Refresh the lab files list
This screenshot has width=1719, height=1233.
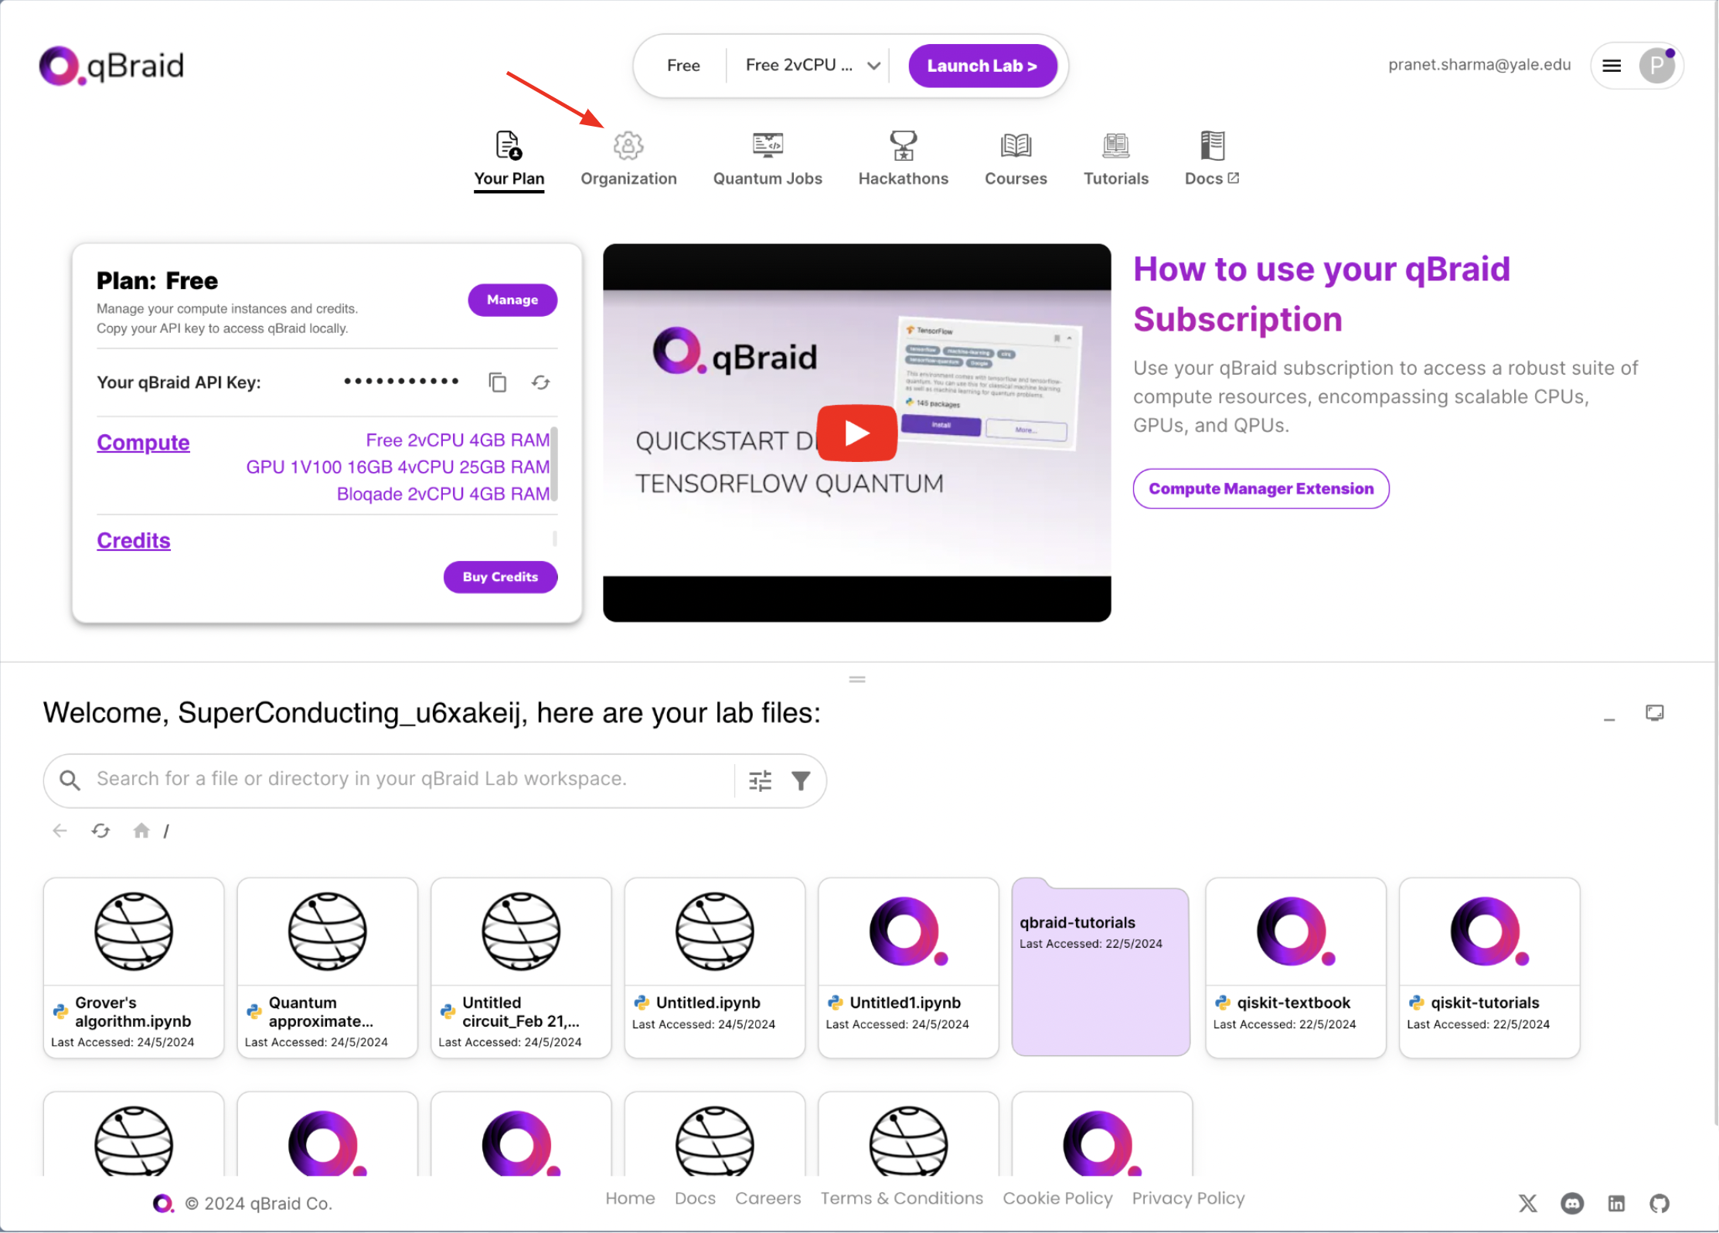point(100,831)
